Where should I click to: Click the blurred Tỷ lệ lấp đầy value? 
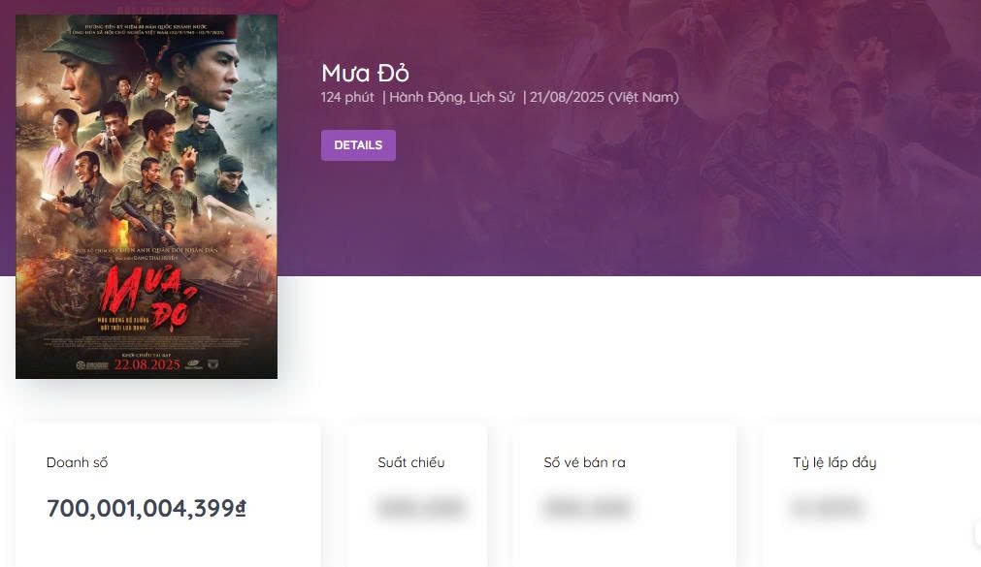(828, 507)
